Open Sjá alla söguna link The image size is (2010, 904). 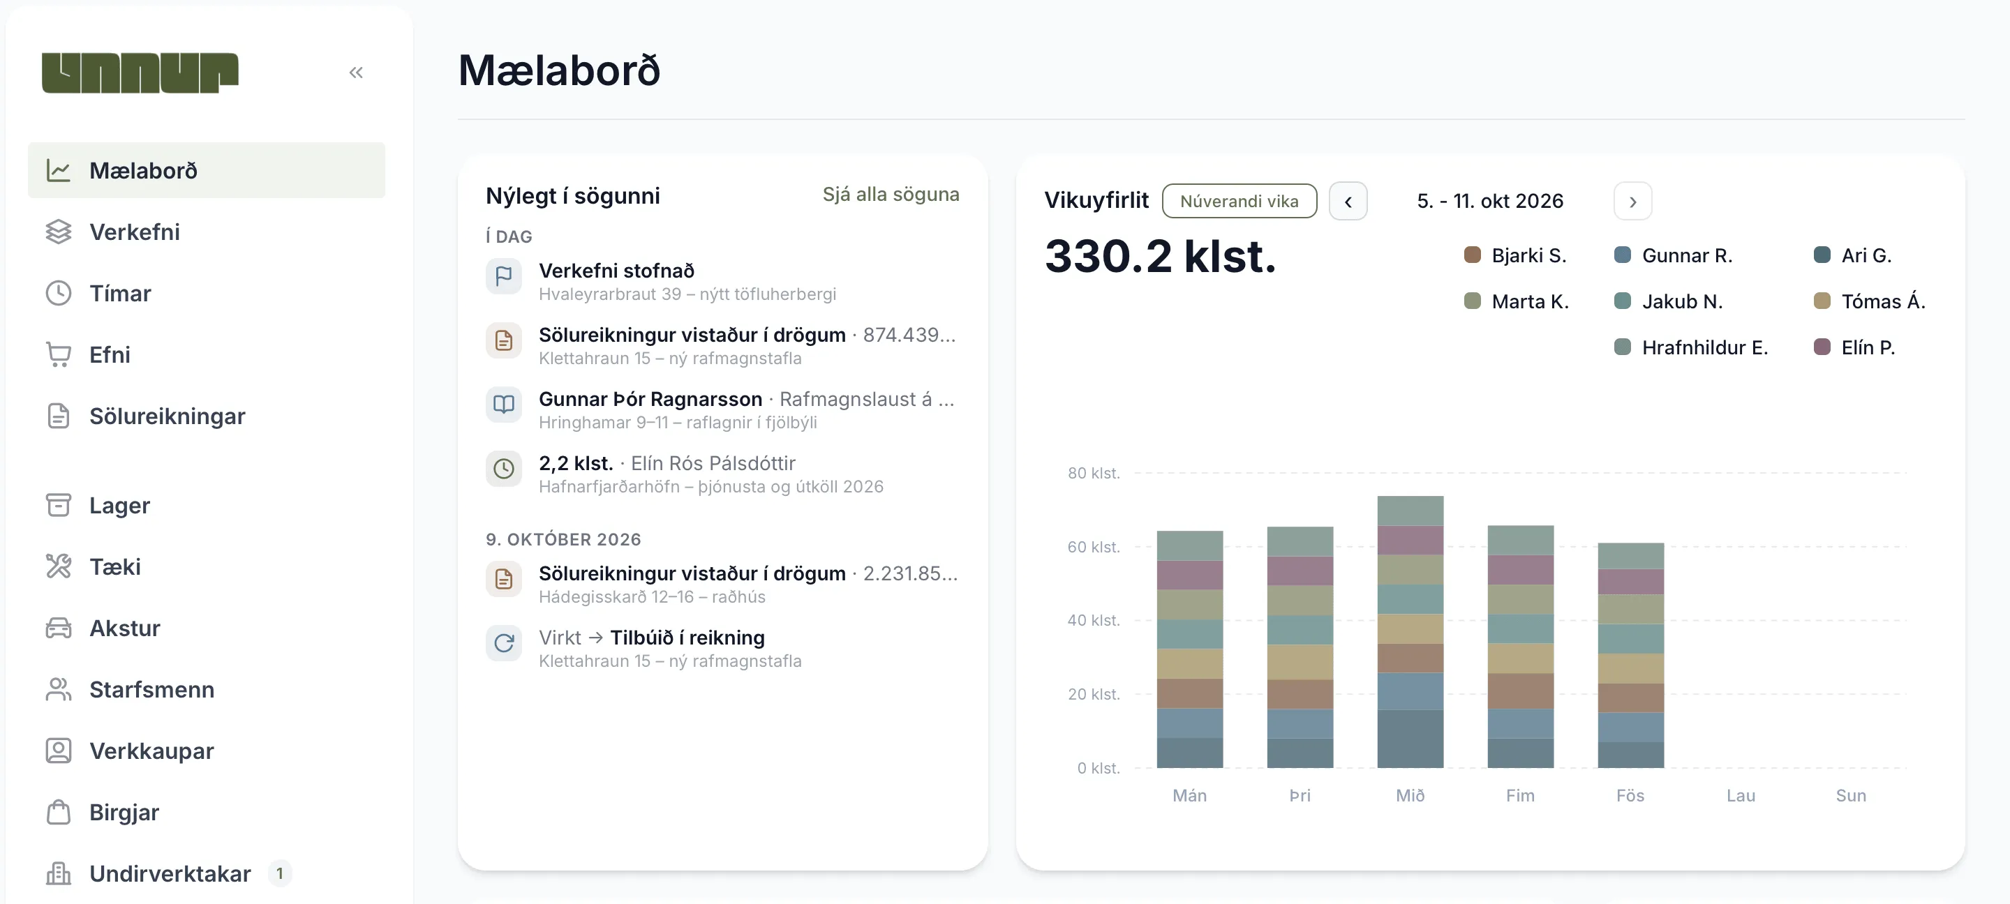coord(891,194)
